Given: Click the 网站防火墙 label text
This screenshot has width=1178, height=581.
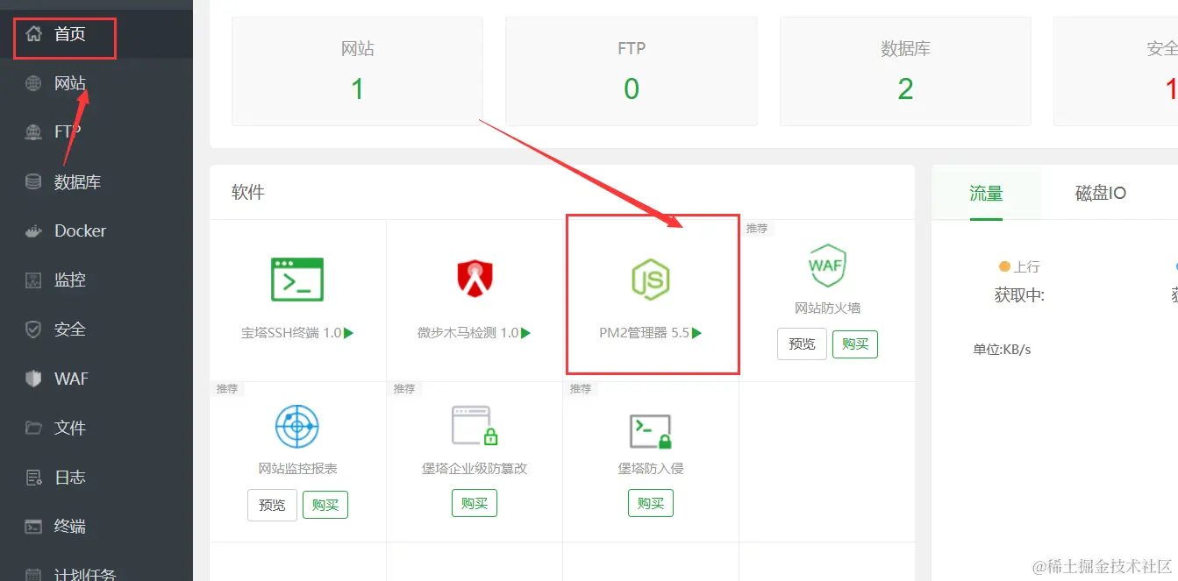Looking at the screenshot, I should 827,308.
